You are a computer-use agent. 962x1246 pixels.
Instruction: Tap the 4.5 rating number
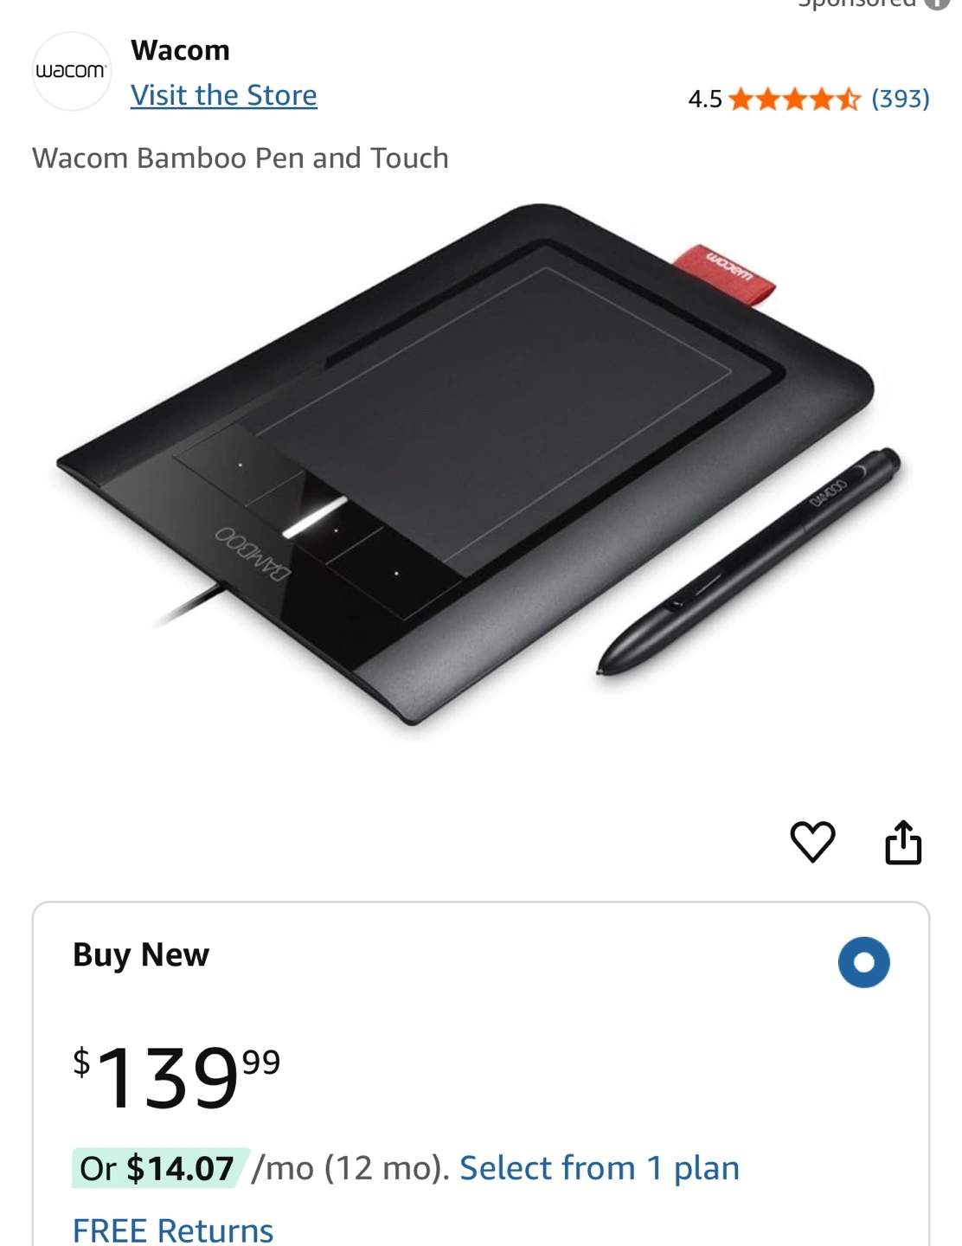705,99
